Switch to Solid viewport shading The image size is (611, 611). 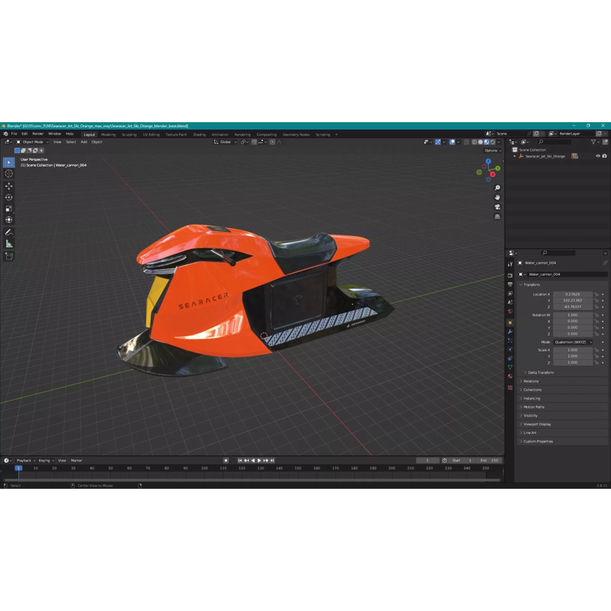480,142
